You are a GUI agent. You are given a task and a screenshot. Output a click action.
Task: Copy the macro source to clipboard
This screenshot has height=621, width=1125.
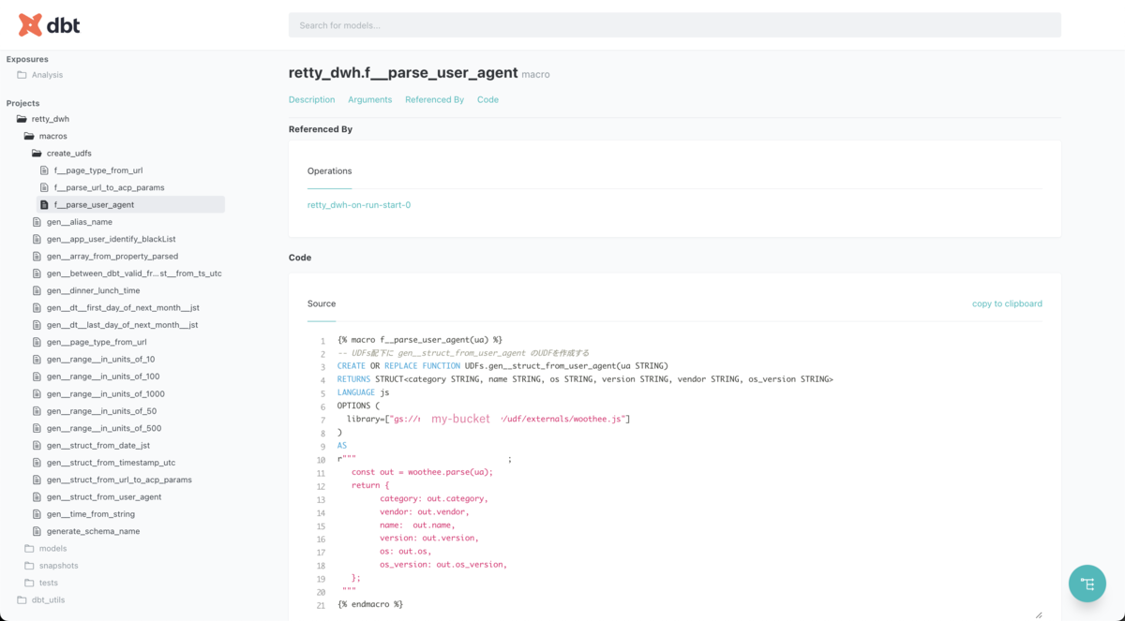[1007, 303]
